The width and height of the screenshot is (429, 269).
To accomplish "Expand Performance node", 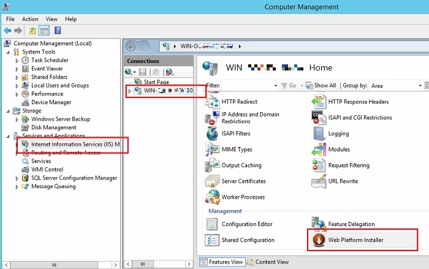I will coord(17,94).
